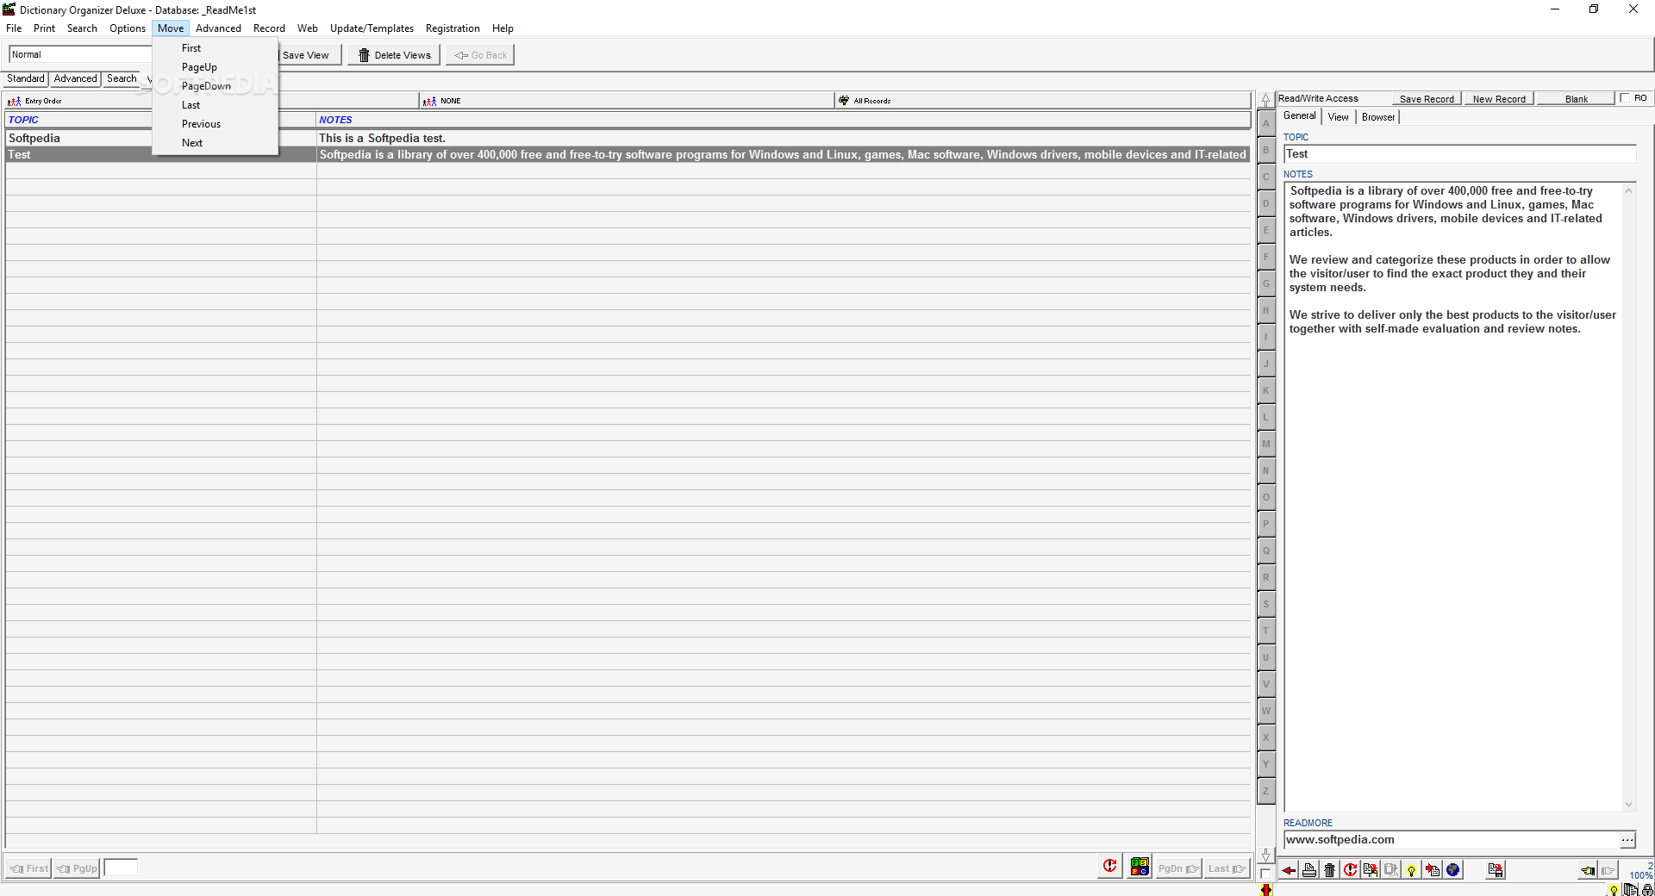Image resolution: width=1655 pixels, height=896 pixels.
Task: Click the import document with red arrow icon
Action: click(x=1433, y=870)
